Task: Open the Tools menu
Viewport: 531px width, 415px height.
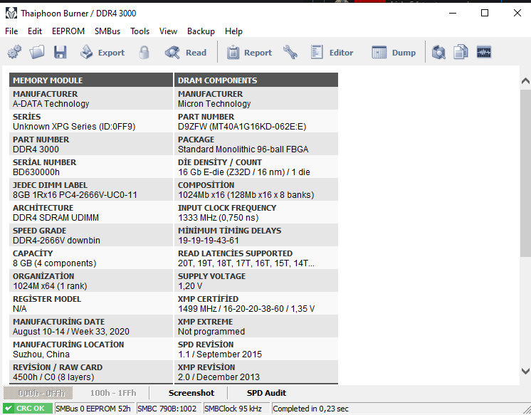Action: tap(140, 31)
